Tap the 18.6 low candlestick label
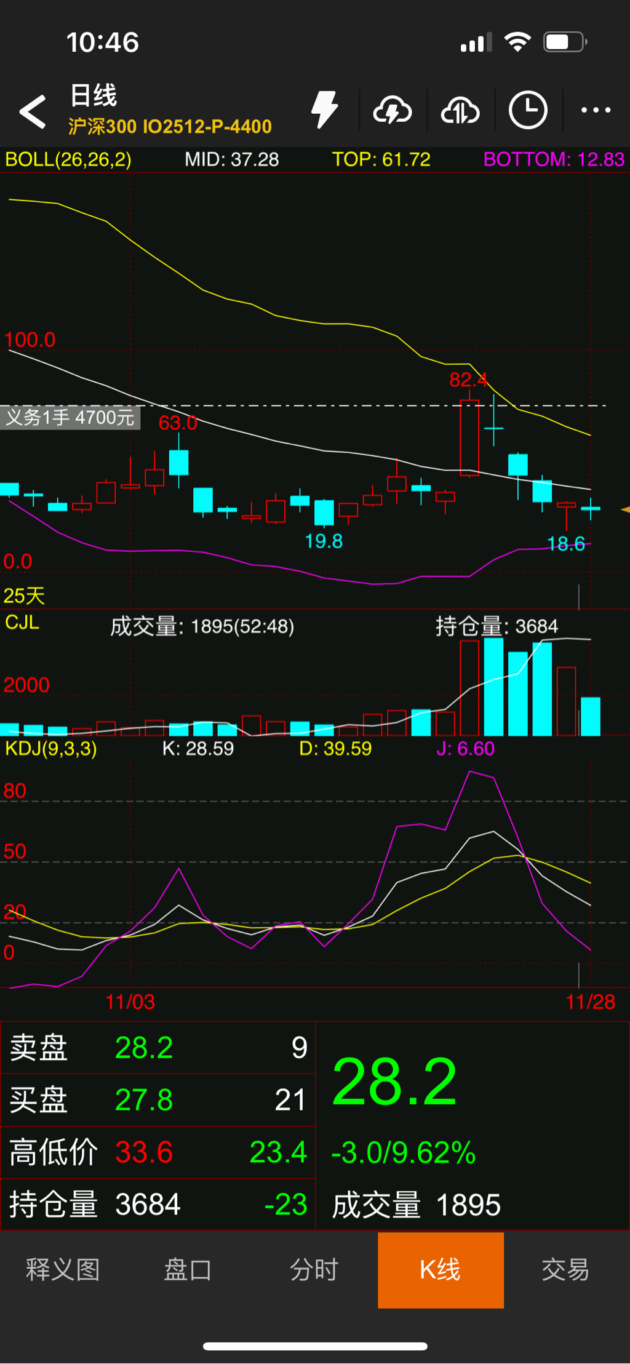Image resolution: width=630 pixels, height=1364 pixels. click(x=566, y=544)
